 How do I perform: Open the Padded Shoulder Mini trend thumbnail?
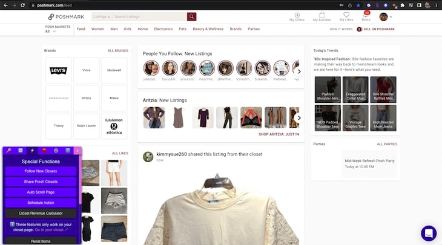click(328, 90)
